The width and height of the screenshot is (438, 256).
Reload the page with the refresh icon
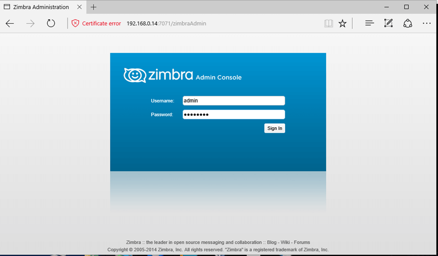click(51, 24)
